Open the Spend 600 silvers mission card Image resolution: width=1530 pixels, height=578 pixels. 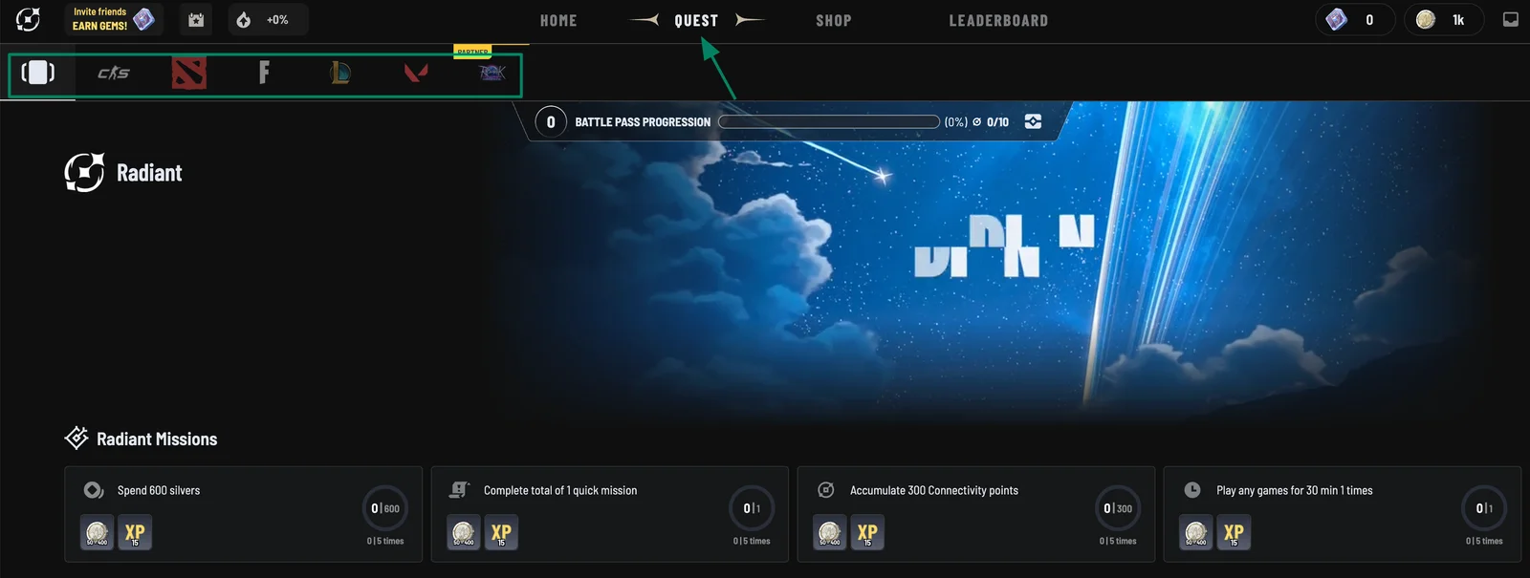243,514
